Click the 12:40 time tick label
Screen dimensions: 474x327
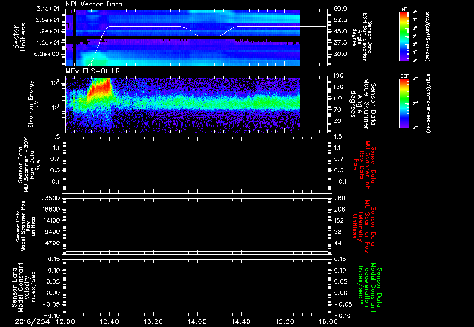tap(109, 322)
